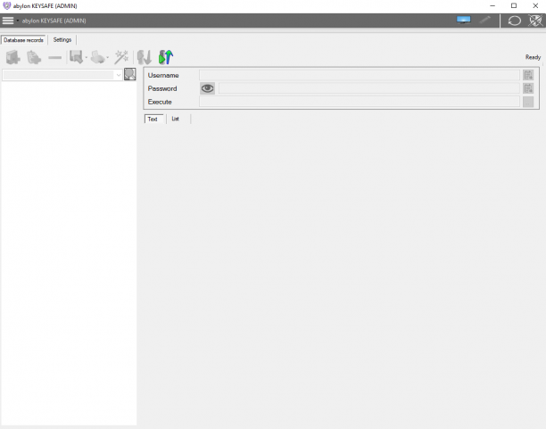Screen dimensions: 546x429
Task: Click the blue monitor icon
Action: [463, 21]
